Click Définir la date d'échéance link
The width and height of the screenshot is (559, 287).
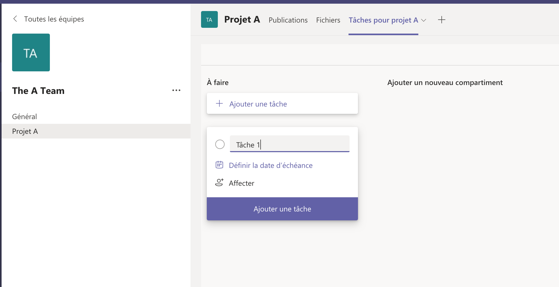point(271,166)
